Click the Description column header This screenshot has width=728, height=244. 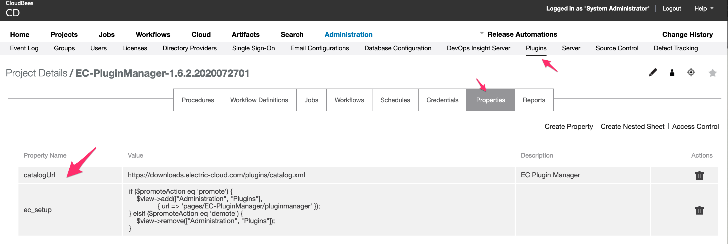tap(537, 155)
